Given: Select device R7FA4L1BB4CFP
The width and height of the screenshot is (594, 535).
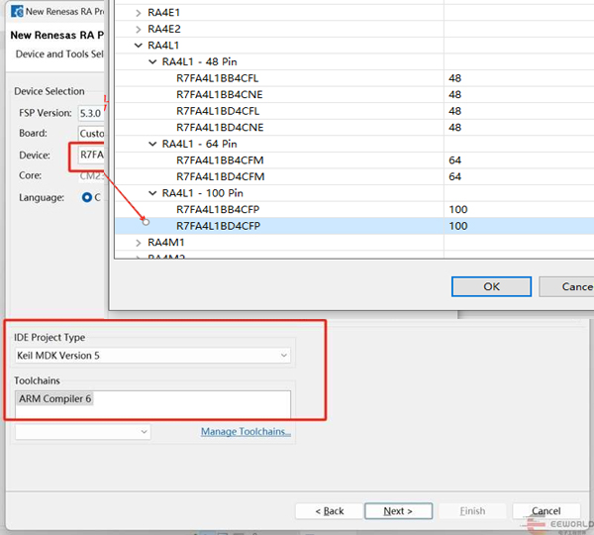Looking at the screenshot, I should click(x=218, y=210).
